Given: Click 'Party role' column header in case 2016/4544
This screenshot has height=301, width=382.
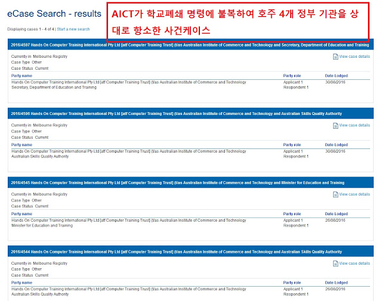Looking at the screenshot, I should pyautogui.click(x=292, y=283).
